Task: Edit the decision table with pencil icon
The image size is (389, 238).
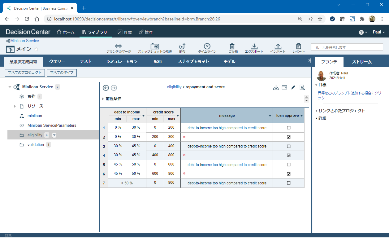Action: tap(293, 88)
